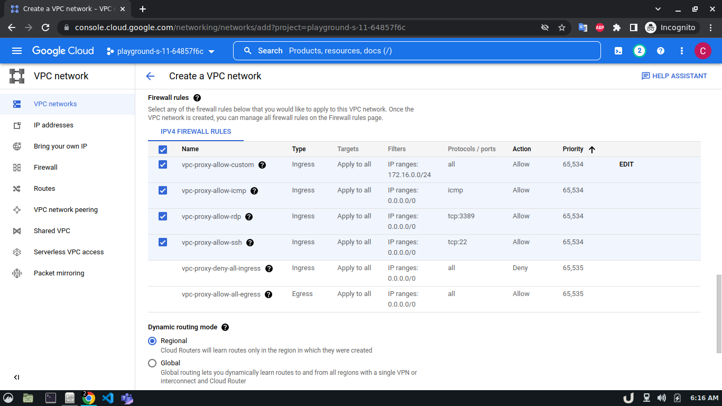This screenshot has width=722, height=406.
Task: Open Routes in the sidebar
Action: [x=67, y=189]
